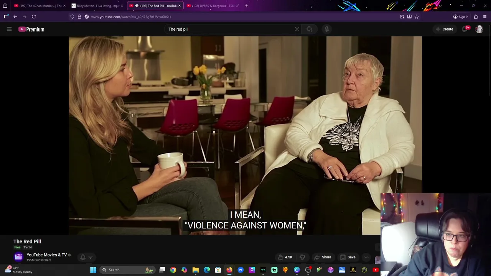Image resolution: width=491 pixels, height=276 pixels.
Task: Open the weather widget showing 38°F
Action: tap(18, 270)
